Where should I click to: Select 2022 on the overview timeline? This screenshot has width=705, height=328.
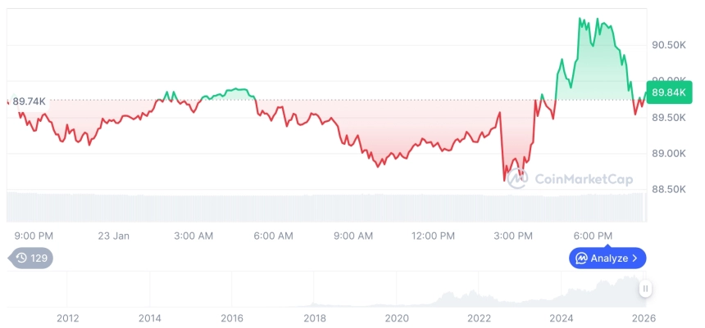(x=479, y=317)
